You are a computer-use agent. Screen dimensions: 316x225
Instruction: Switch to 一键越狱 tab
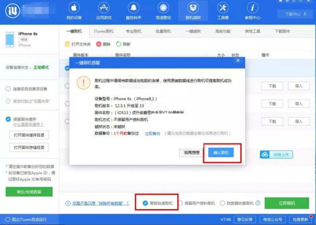[x=193, y=31]
